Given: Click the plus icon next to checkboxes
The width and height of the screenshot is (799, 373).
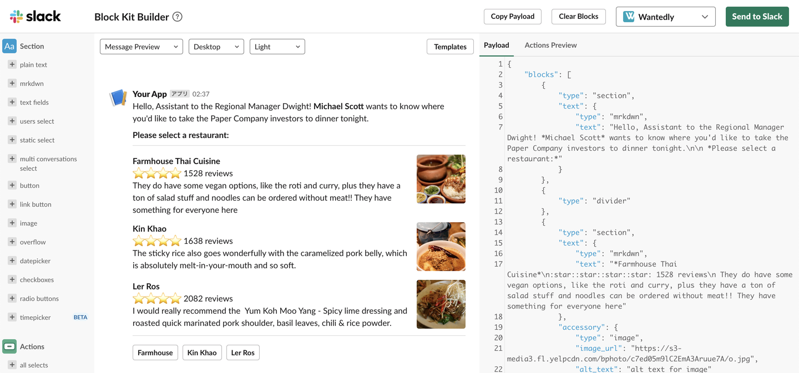Looking at the screenshot, I should tap(12, 279).
